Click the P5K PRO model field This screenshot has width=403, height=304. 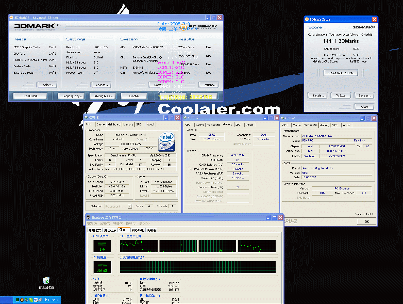324,140
